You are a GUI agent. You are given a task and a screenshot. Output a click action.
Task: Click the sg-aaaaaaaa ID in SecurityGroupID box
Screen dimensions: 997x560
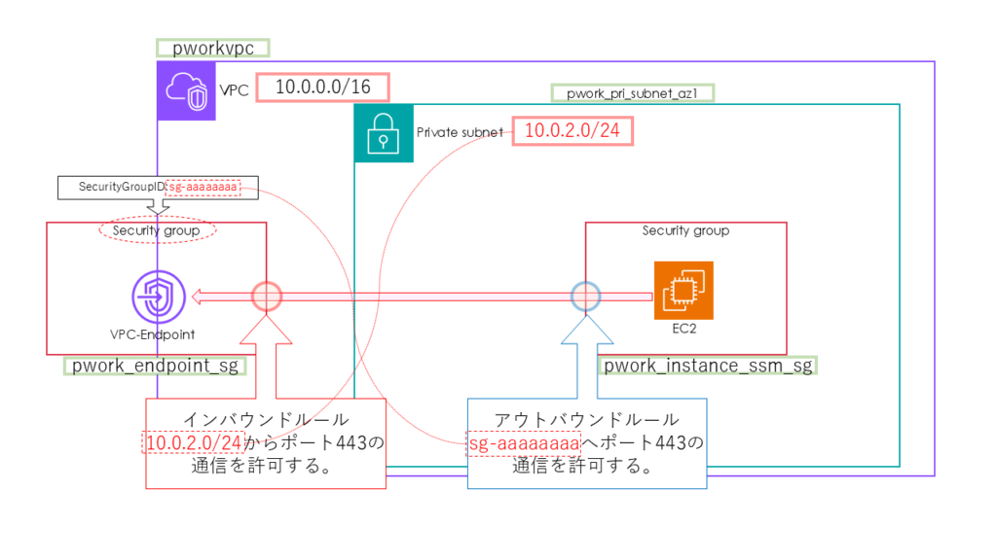click(203, 185)
